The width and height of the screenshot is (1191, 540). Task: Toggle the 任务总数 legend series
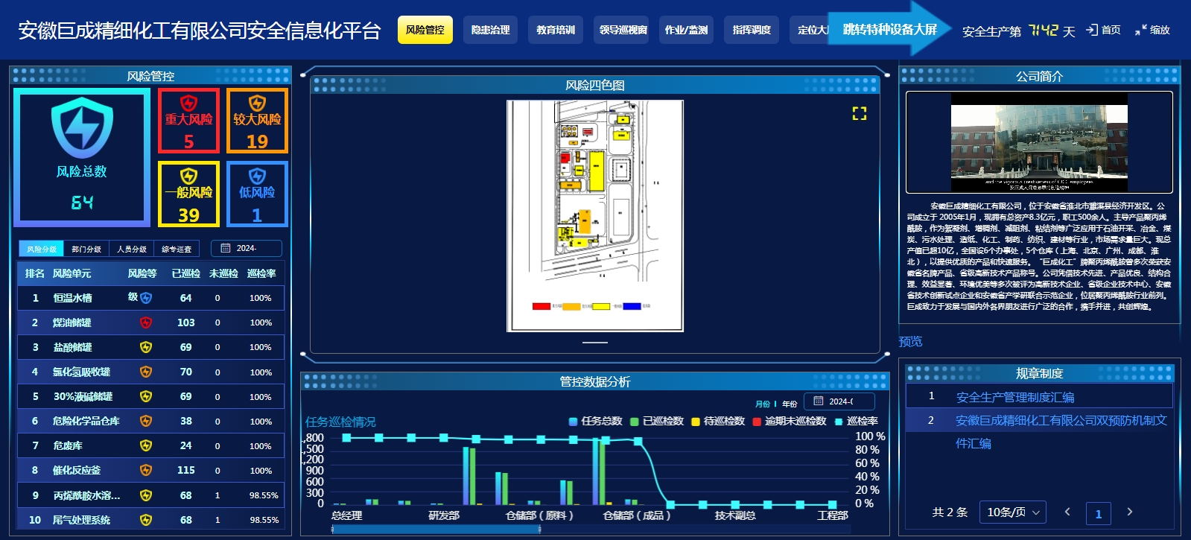point(595,421)
